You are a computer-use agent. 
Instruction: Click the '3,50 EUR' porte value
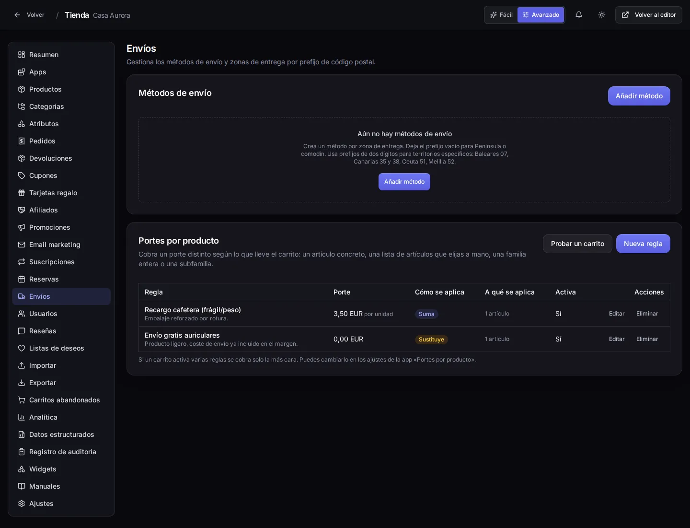pyautogui.click(x=348, y=314)
